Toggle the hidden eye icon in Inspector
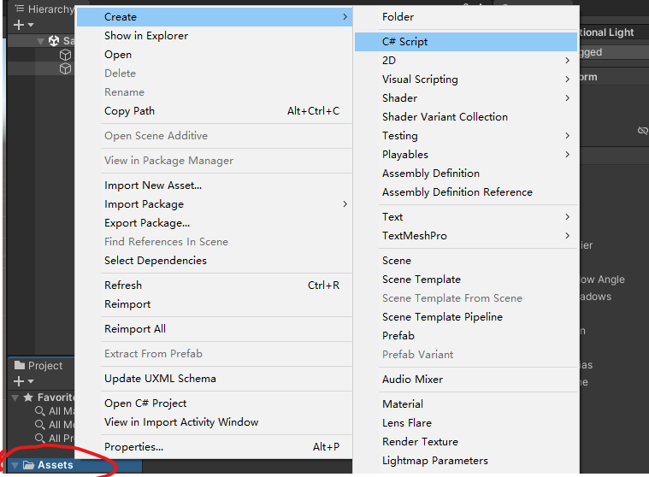 point(643,131)
